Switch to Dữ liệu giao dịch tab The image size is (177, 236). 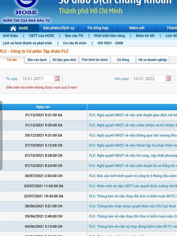(64, 60)
